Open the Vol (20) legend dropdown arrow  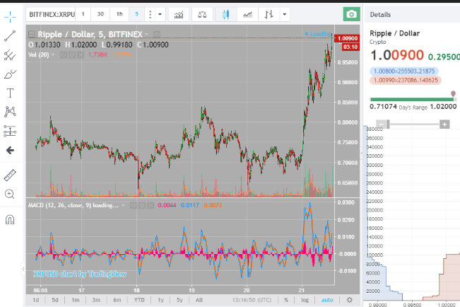(53, 55)
